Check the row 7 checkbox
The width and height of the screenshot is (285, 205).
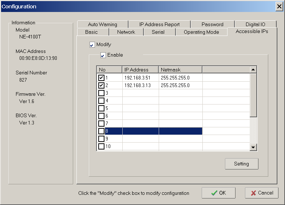101,123
